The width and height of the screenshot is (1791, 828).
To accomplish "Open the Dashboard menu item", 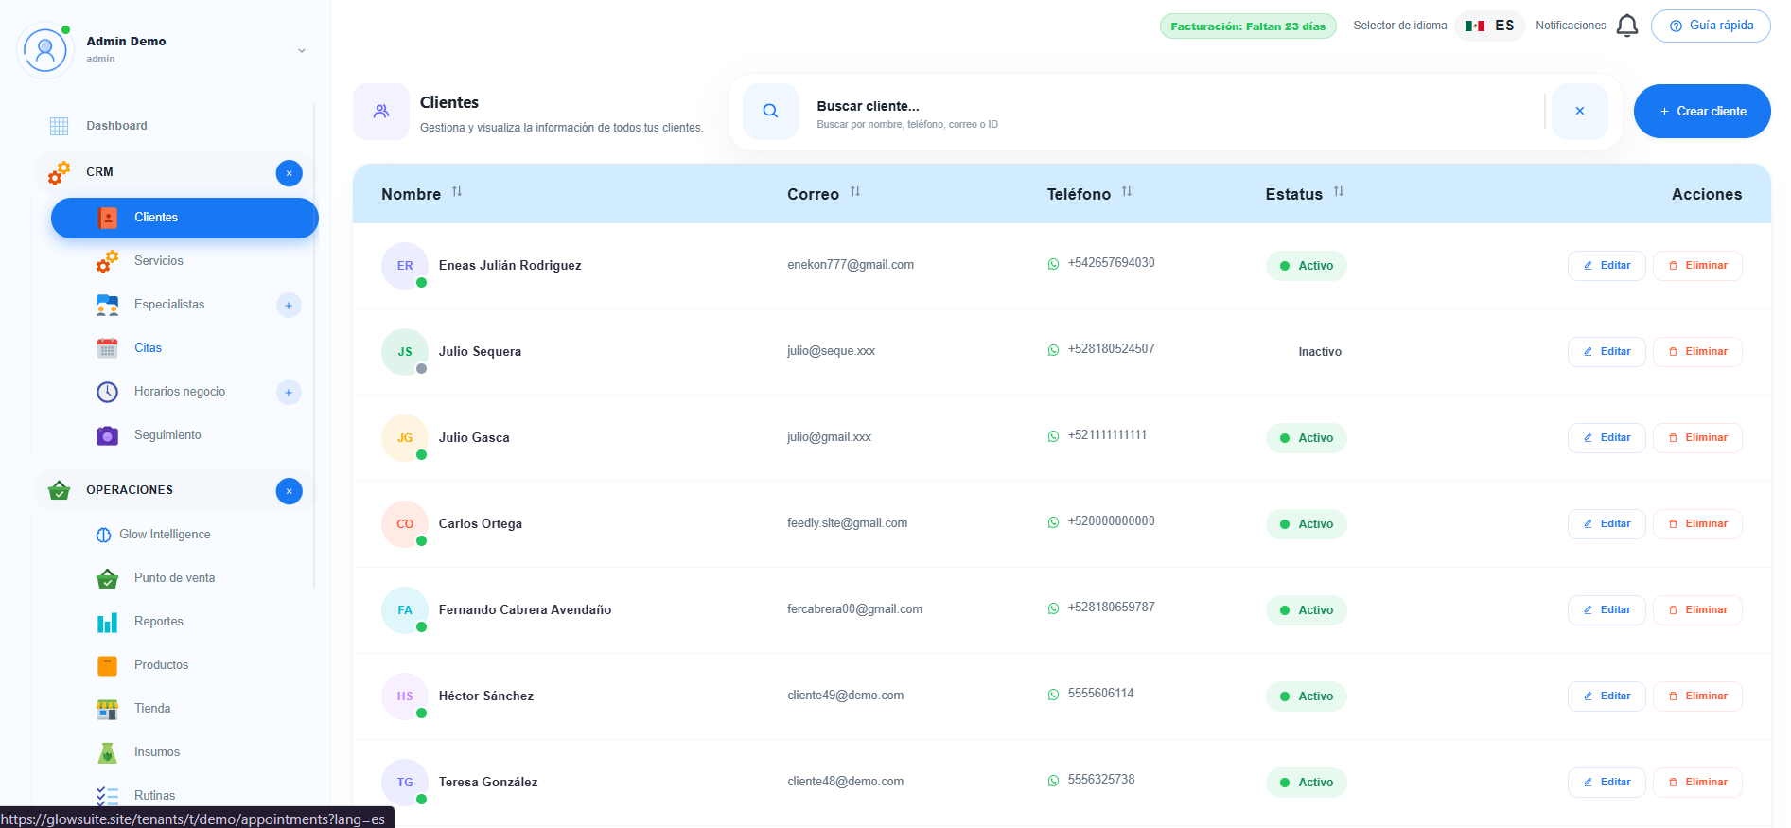I will 116,126.
